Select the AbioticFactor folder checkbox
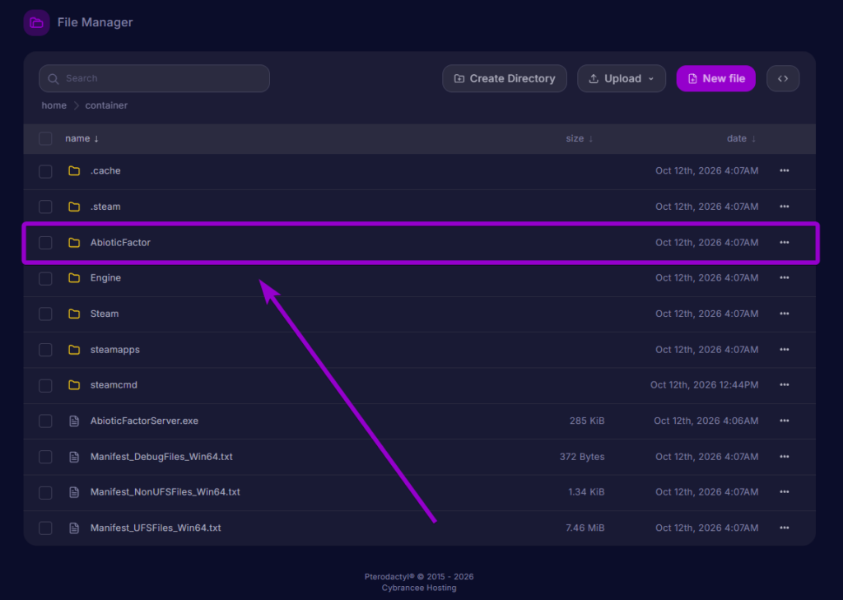843x600 pixels. point(46,243)
